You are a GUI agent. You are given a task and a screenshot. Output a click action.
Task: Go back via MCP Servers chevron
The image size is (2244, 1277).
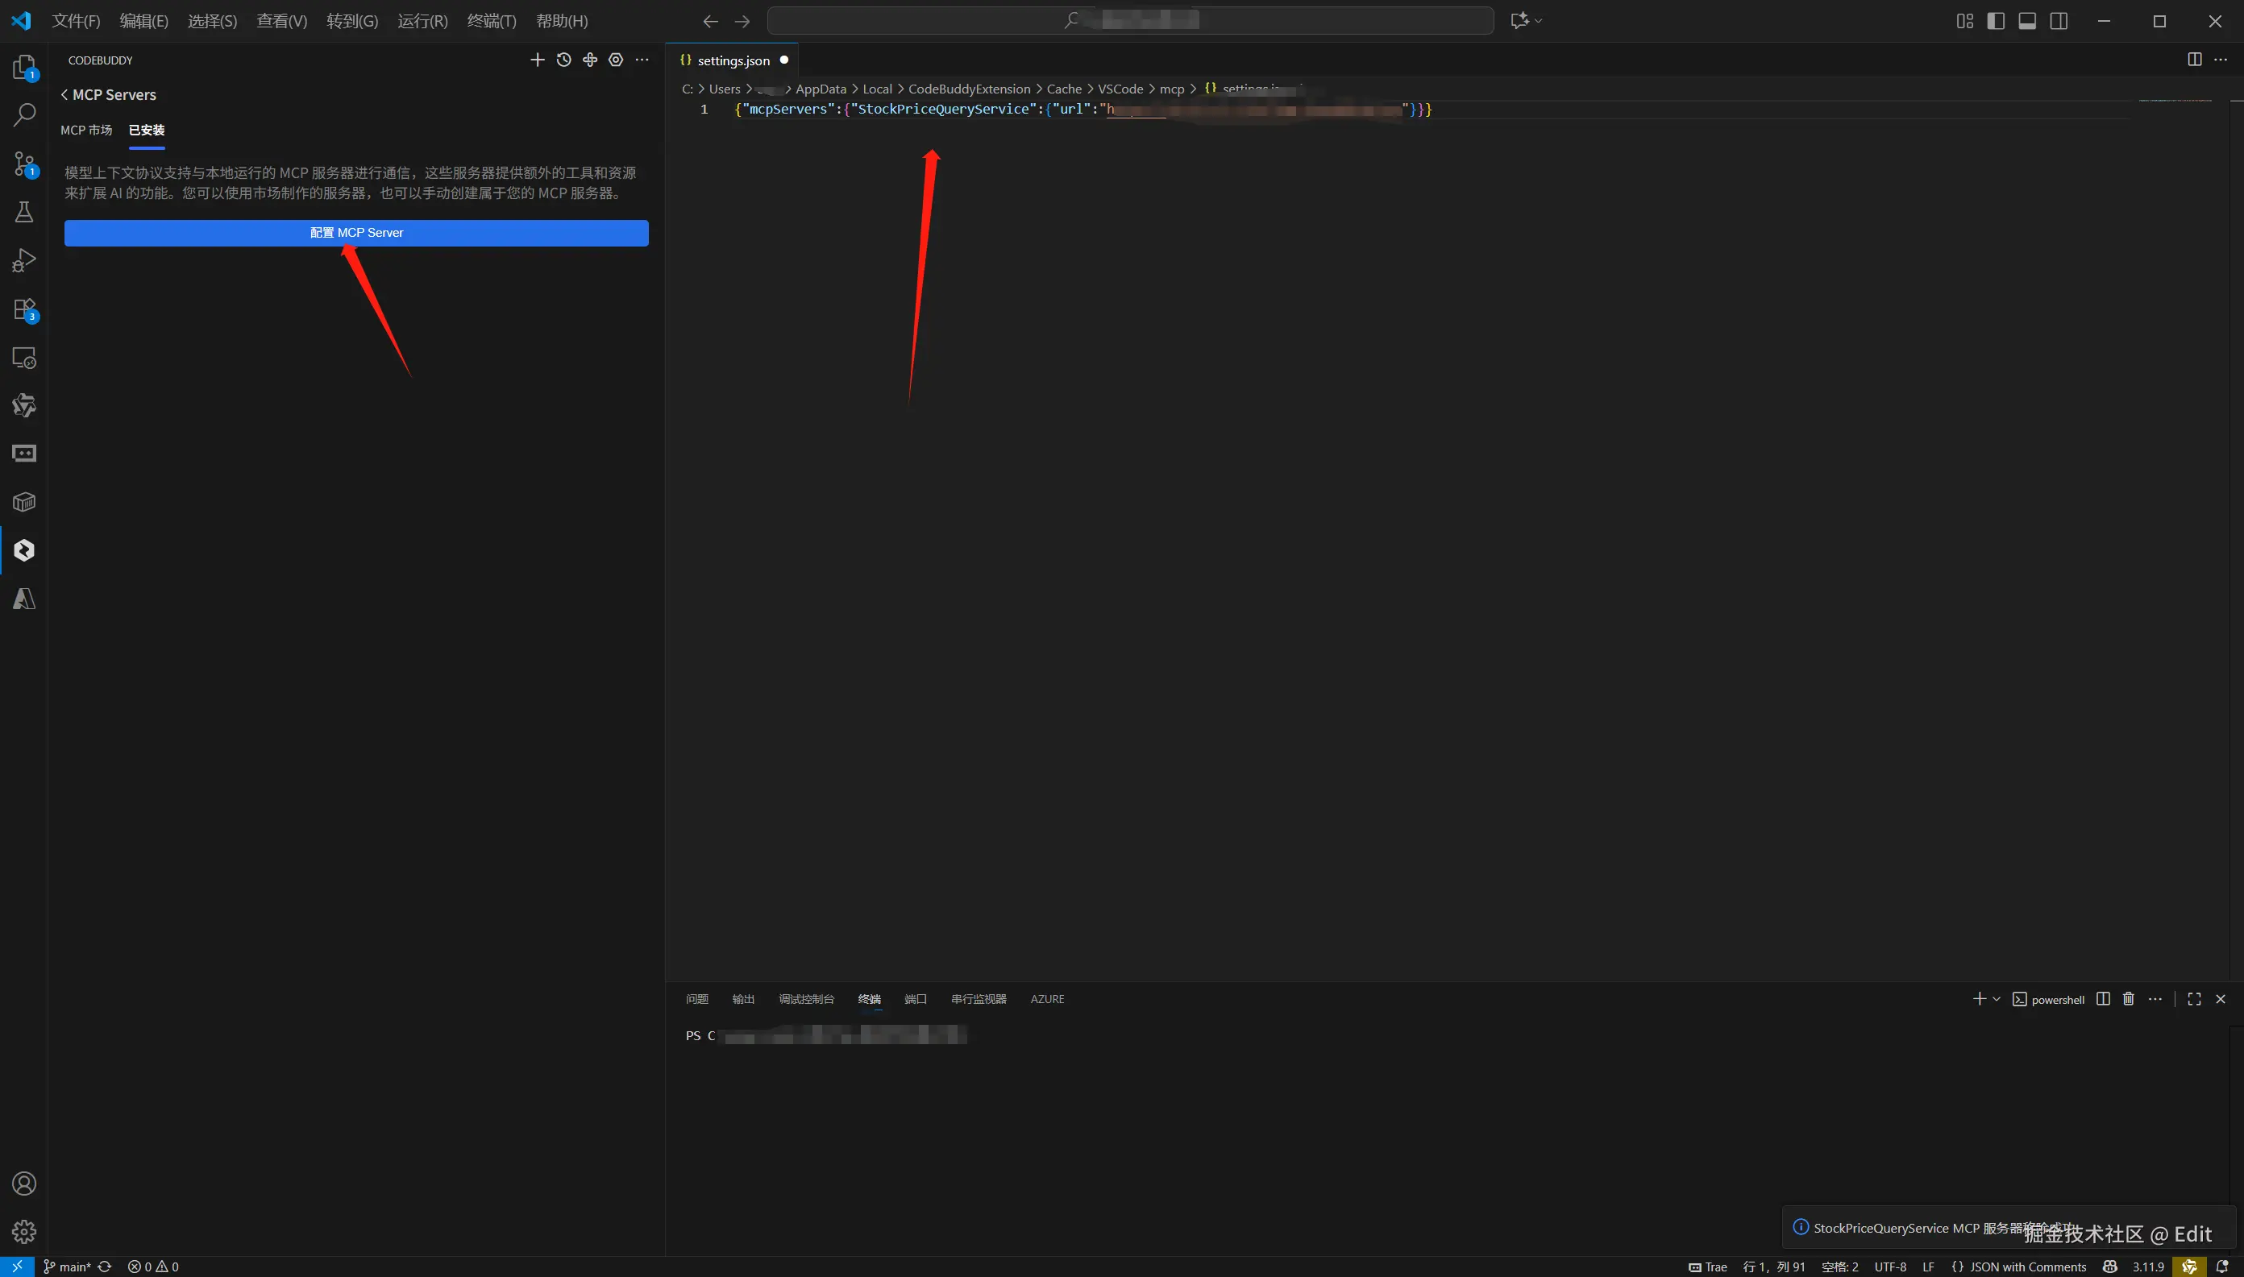click(64, 95)
